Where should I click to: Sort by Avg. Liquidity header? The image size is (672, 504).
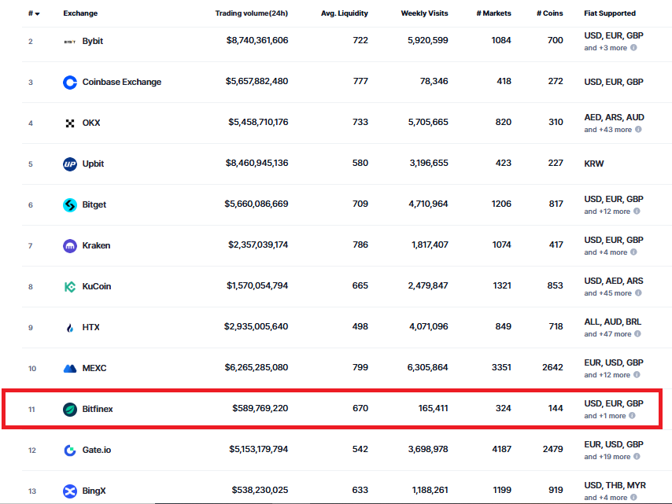point(345,13)
